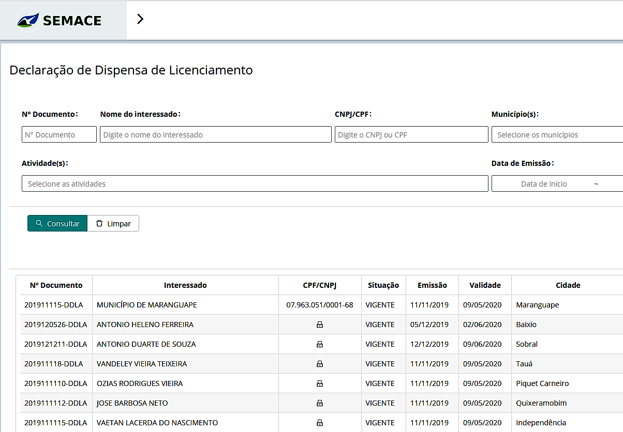Click validity date 02/06/2020

(482, 325)
